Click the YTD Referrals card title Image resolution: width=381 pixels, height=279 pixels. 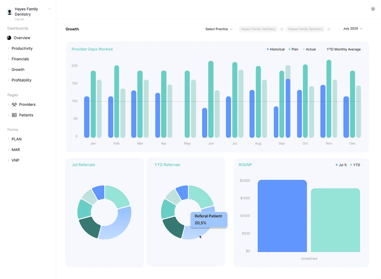click(167, 165)
